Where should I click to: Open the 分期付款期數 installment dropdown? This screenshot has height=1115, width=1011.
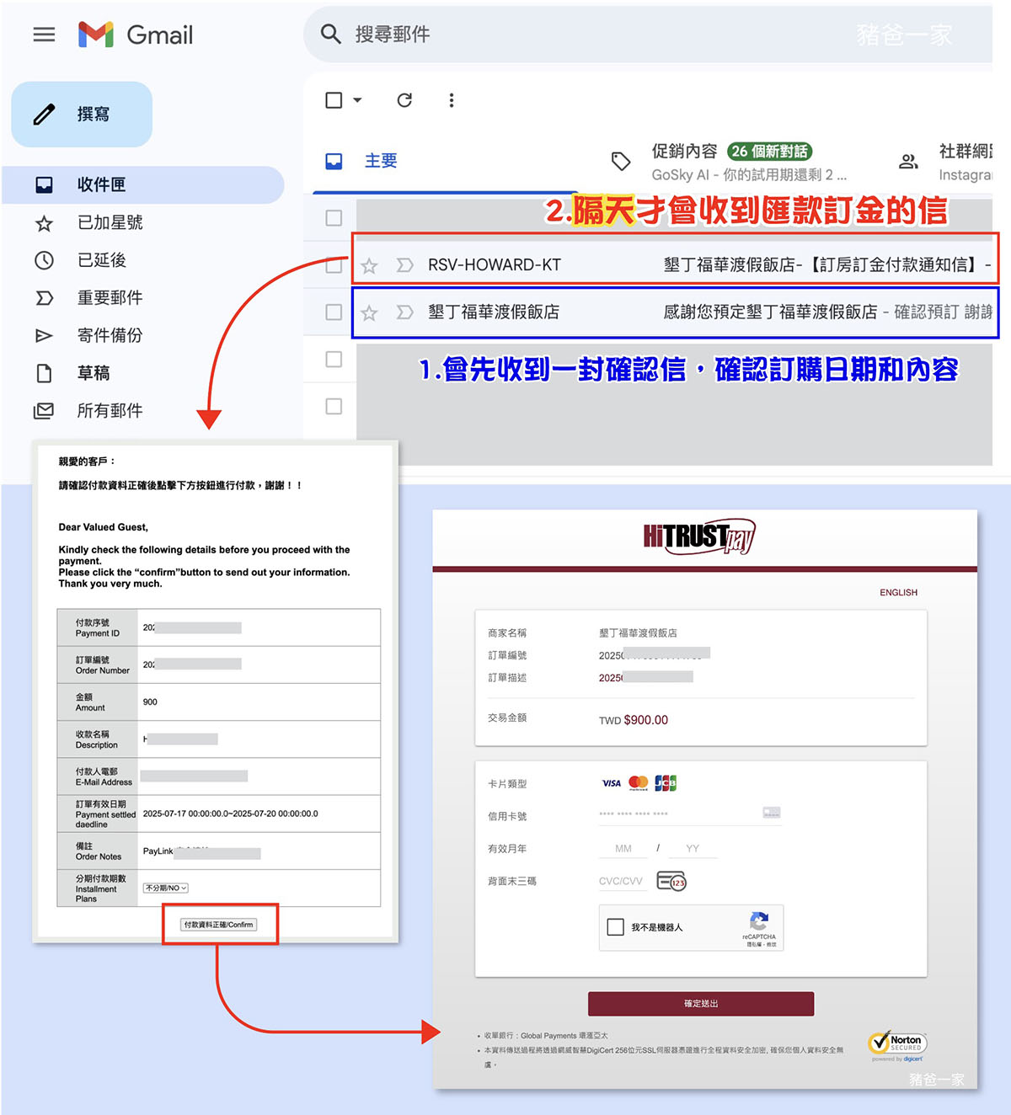[x=166, y=888]
